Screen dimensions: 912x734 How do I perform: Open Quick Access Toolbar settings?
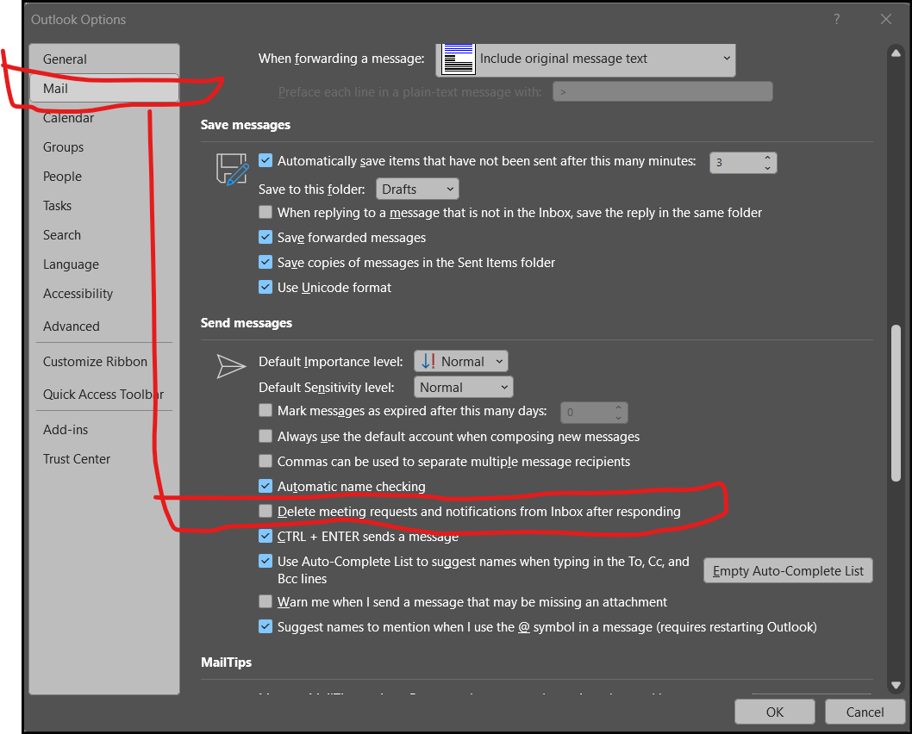(x=103, y=395)
